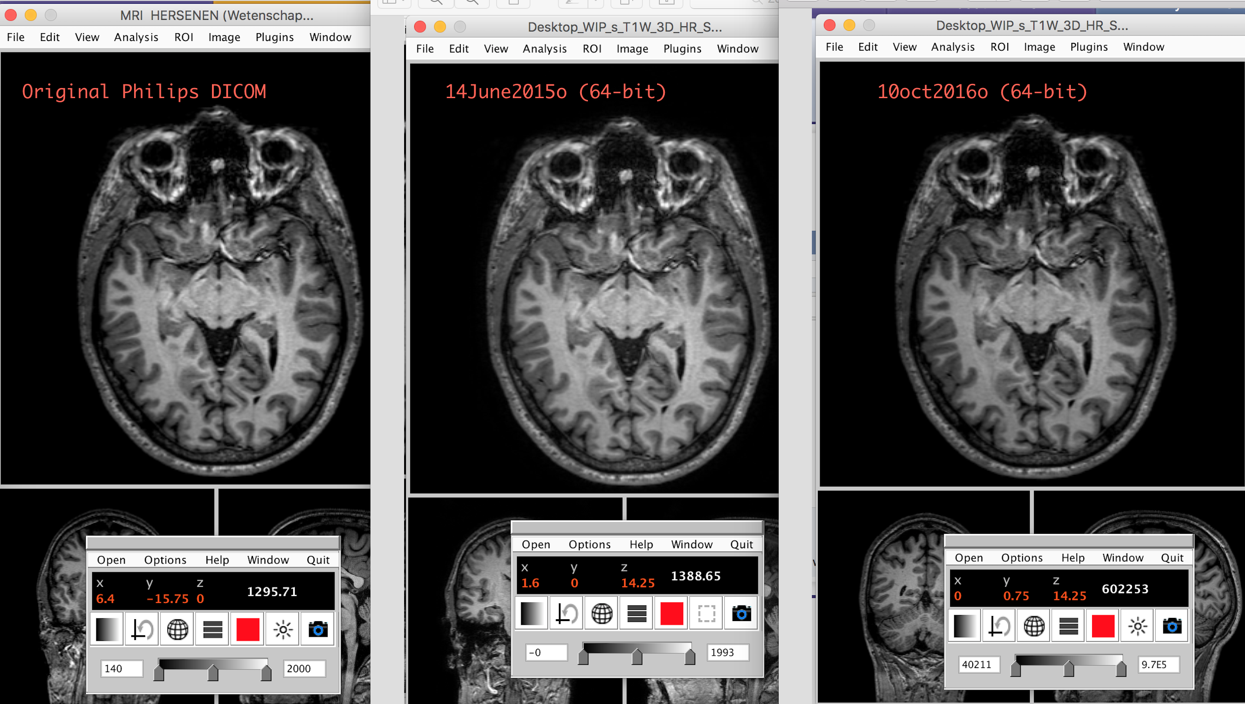Click the grayscale gradient icon in left toolbar
This screenshot has height=704, width=1245.
click(106, 629)
